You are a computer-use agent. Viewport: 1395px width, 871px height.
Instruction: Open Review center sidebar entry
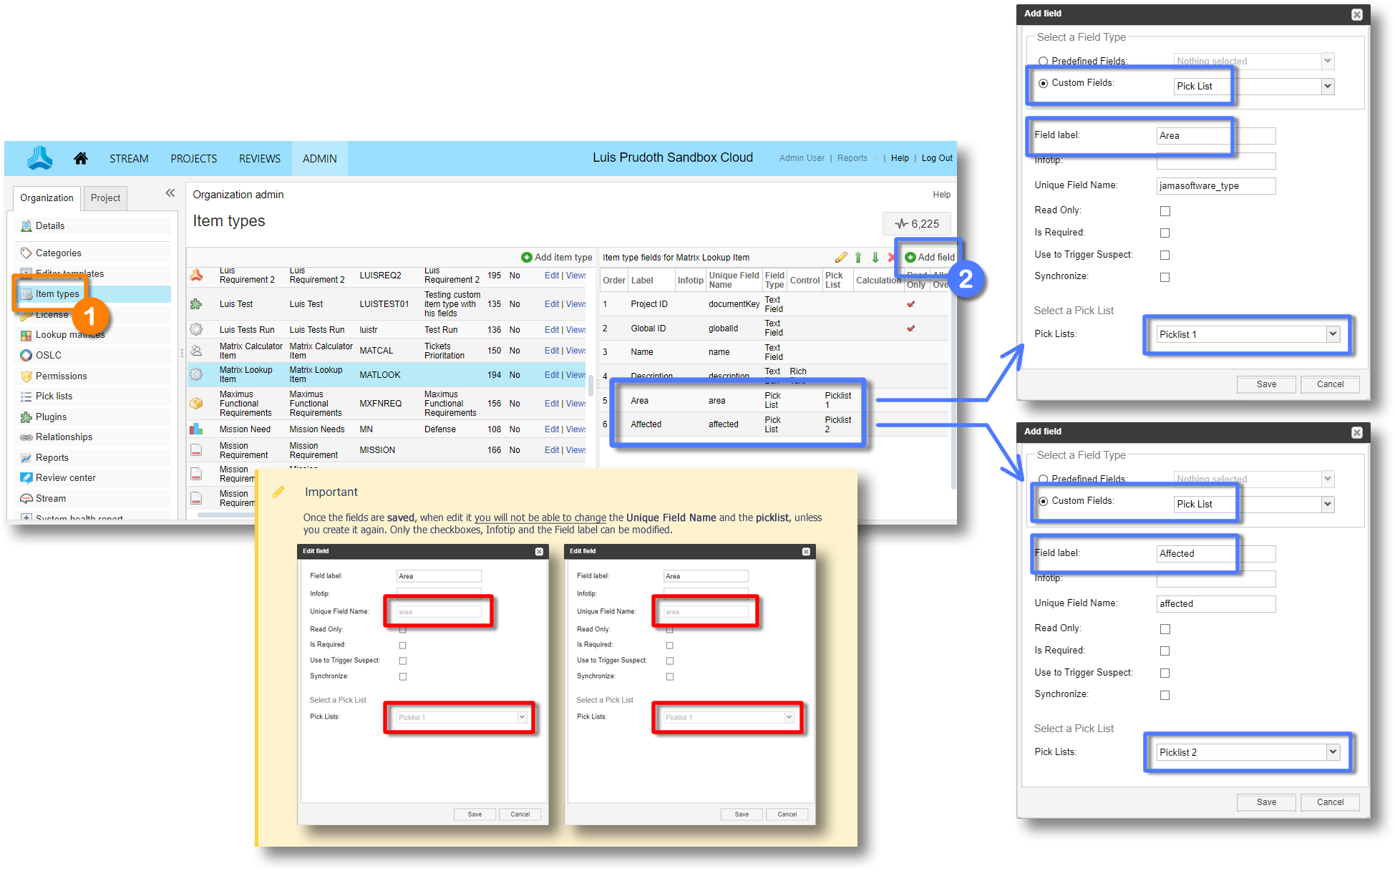click(93, 477)
